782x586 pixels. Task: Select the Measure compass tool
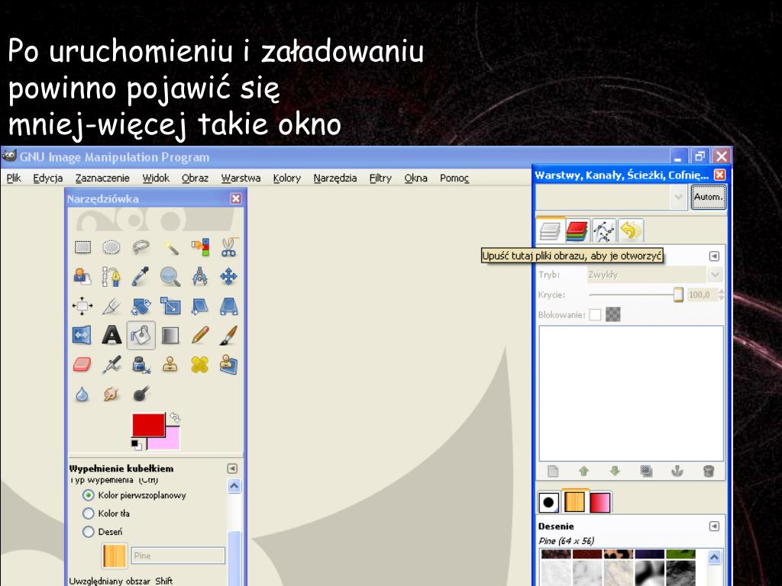click(x=200, y=276)
